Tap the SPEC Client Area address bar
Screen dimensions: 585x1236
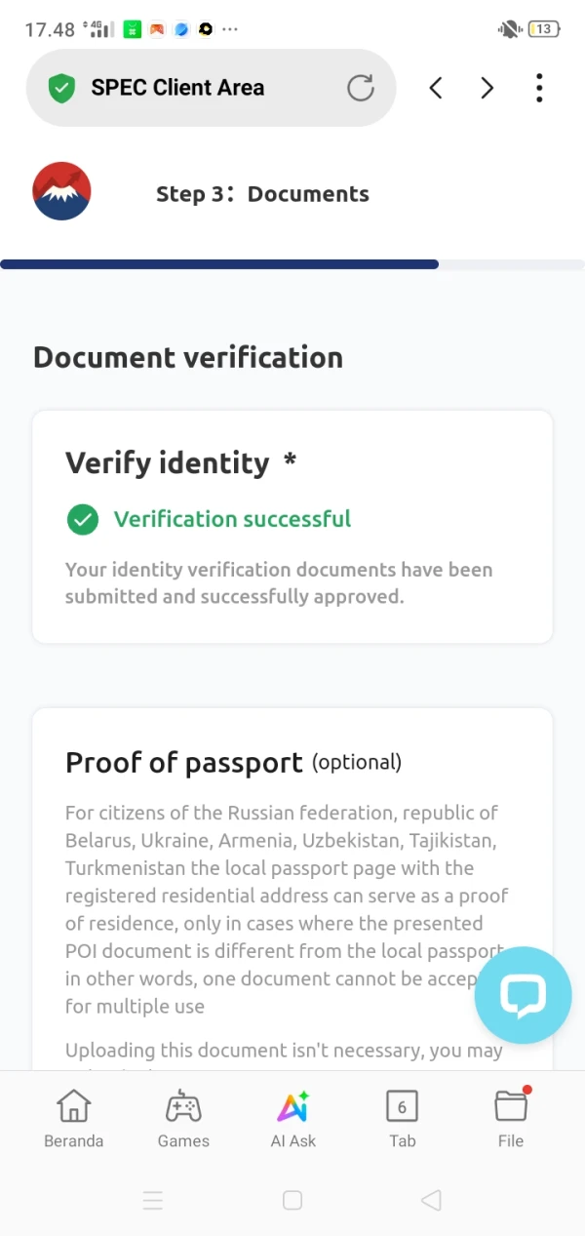coord(195,89)
